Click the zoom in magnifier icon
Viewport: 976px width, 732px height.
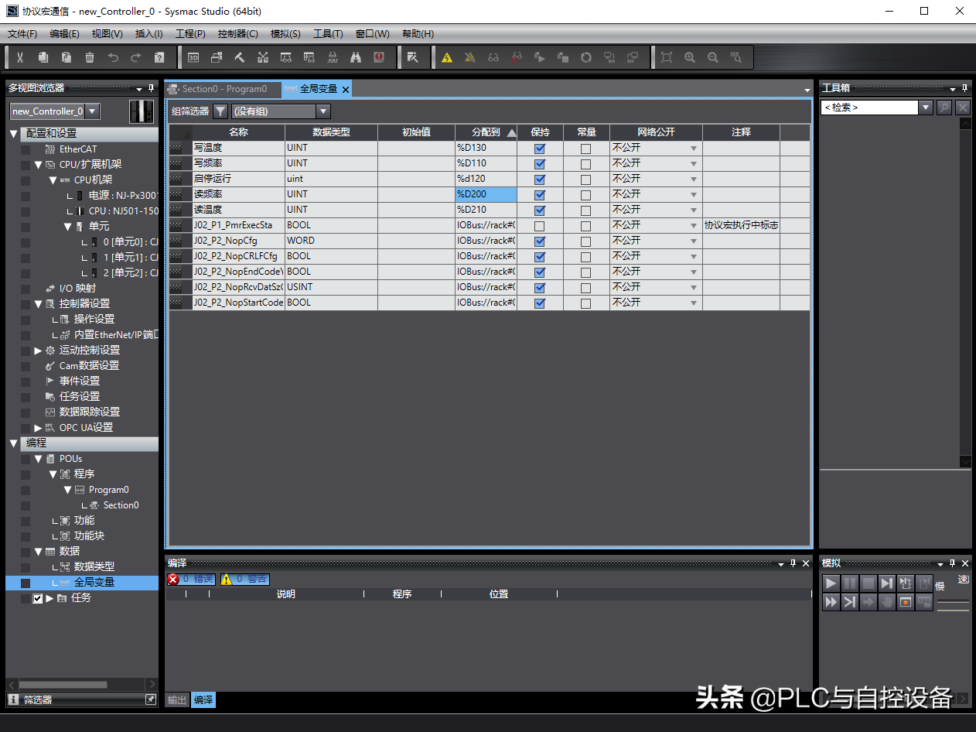point(690,57)
